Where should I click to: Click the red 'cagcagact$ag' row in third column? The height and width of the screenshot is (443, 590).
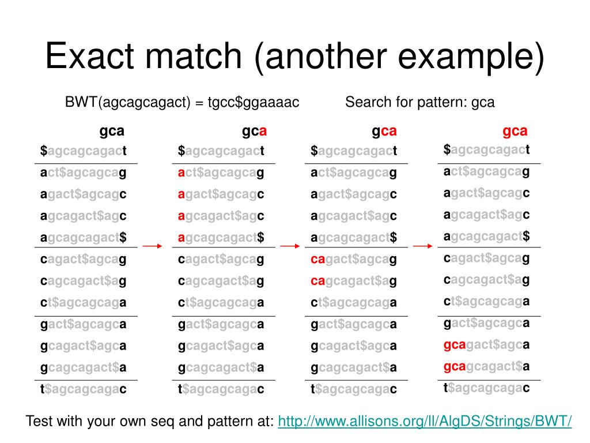354,281
